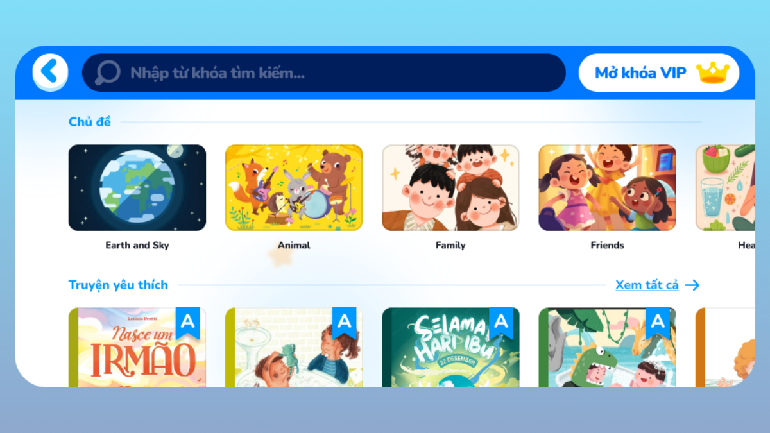Image resolution: width=770 pixels, height=433 pixels.
Task: Tap the A badge on Nasce um Irmão
Action: coord(188,323)
